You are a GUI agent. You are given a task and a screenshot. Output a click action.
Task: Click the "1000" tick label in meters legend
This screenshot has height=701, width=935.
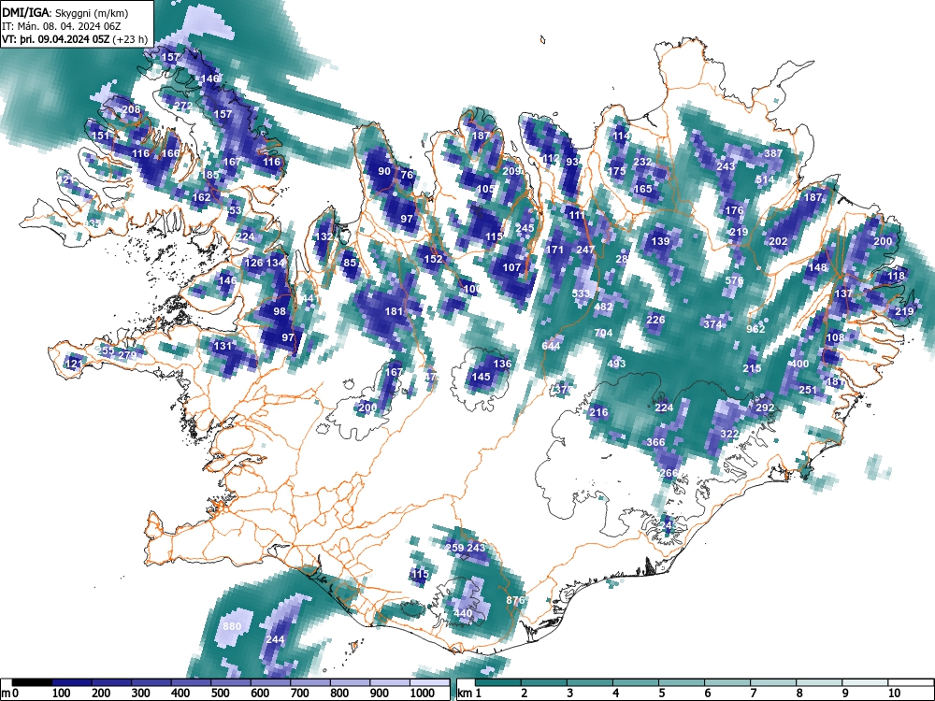(x=423, y=694)
